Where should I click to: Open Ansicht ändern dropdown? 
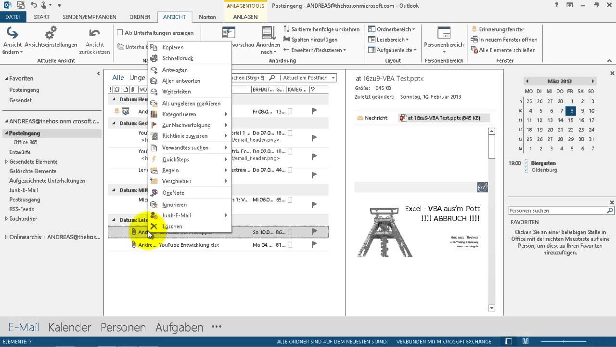click(12, 41)
